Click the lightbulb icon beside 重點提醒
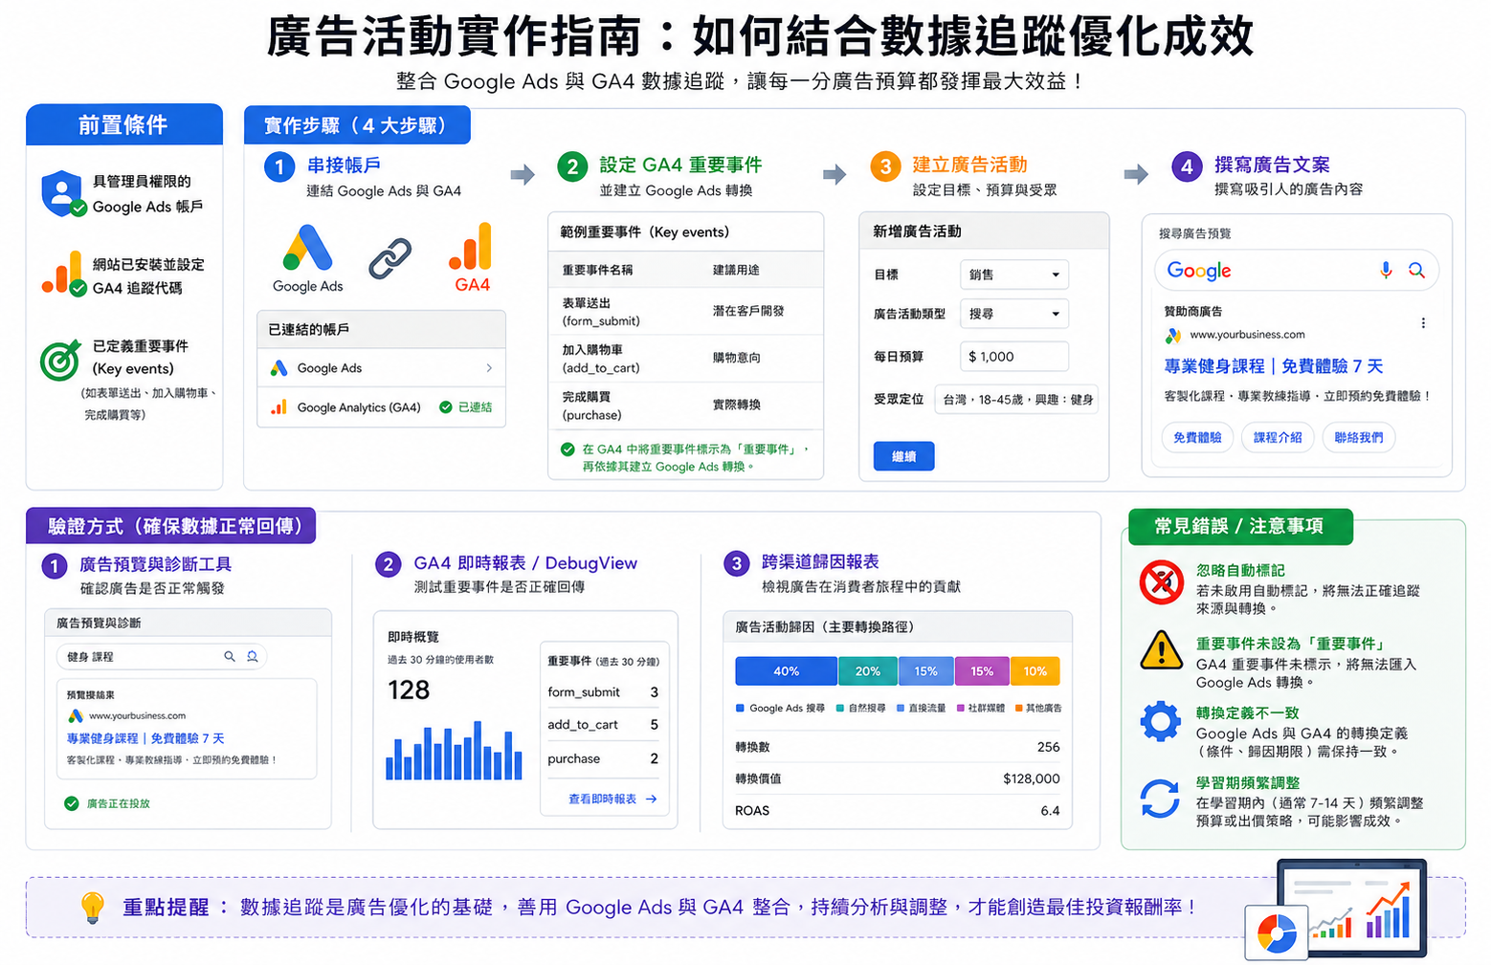The height and width of the screenshot is (965, 1491). click(x=92, y=907)
